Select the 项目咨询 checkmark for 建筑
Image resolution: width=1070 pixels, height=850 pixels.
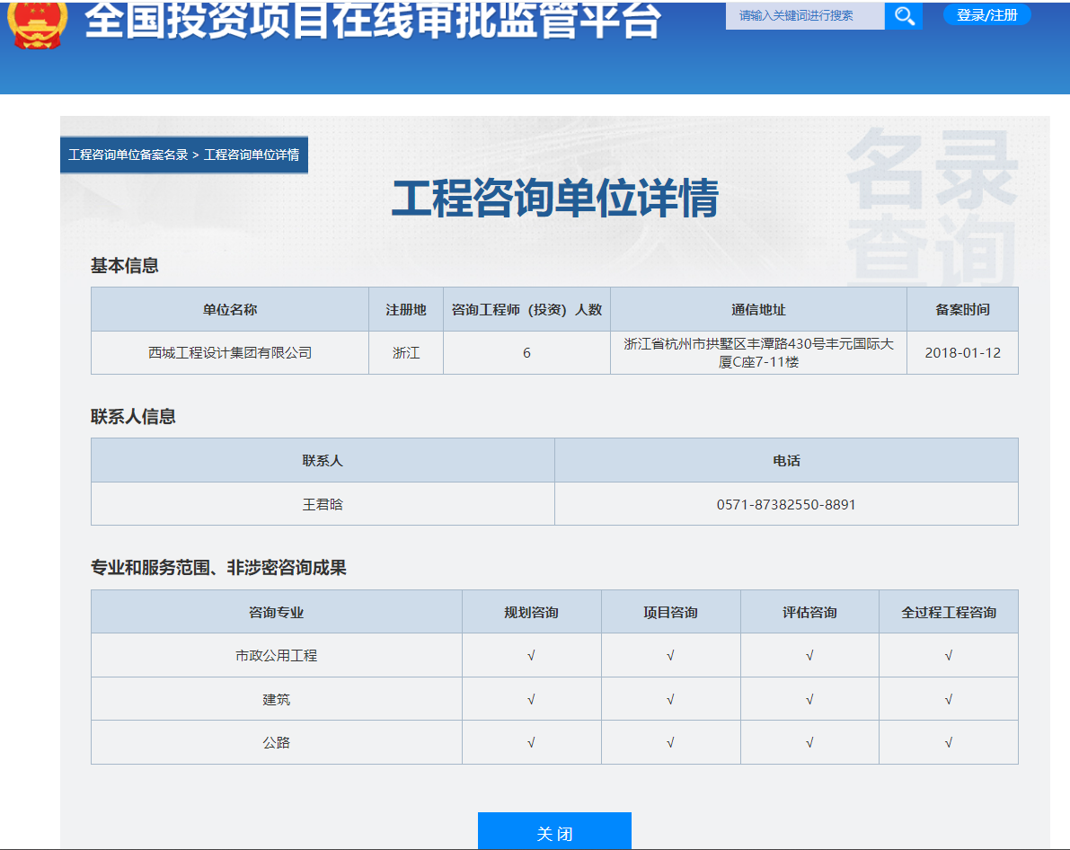coord(670,698)
